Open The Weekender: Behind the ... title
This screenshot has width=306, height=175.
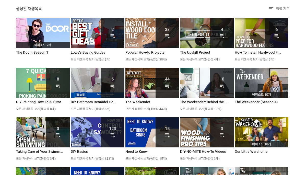pyautogui.click(x=204, y=102)
